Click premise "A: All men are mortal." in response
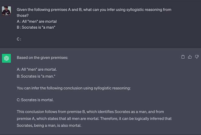Viewport: 201px width, 135px height. coord(37,69)
